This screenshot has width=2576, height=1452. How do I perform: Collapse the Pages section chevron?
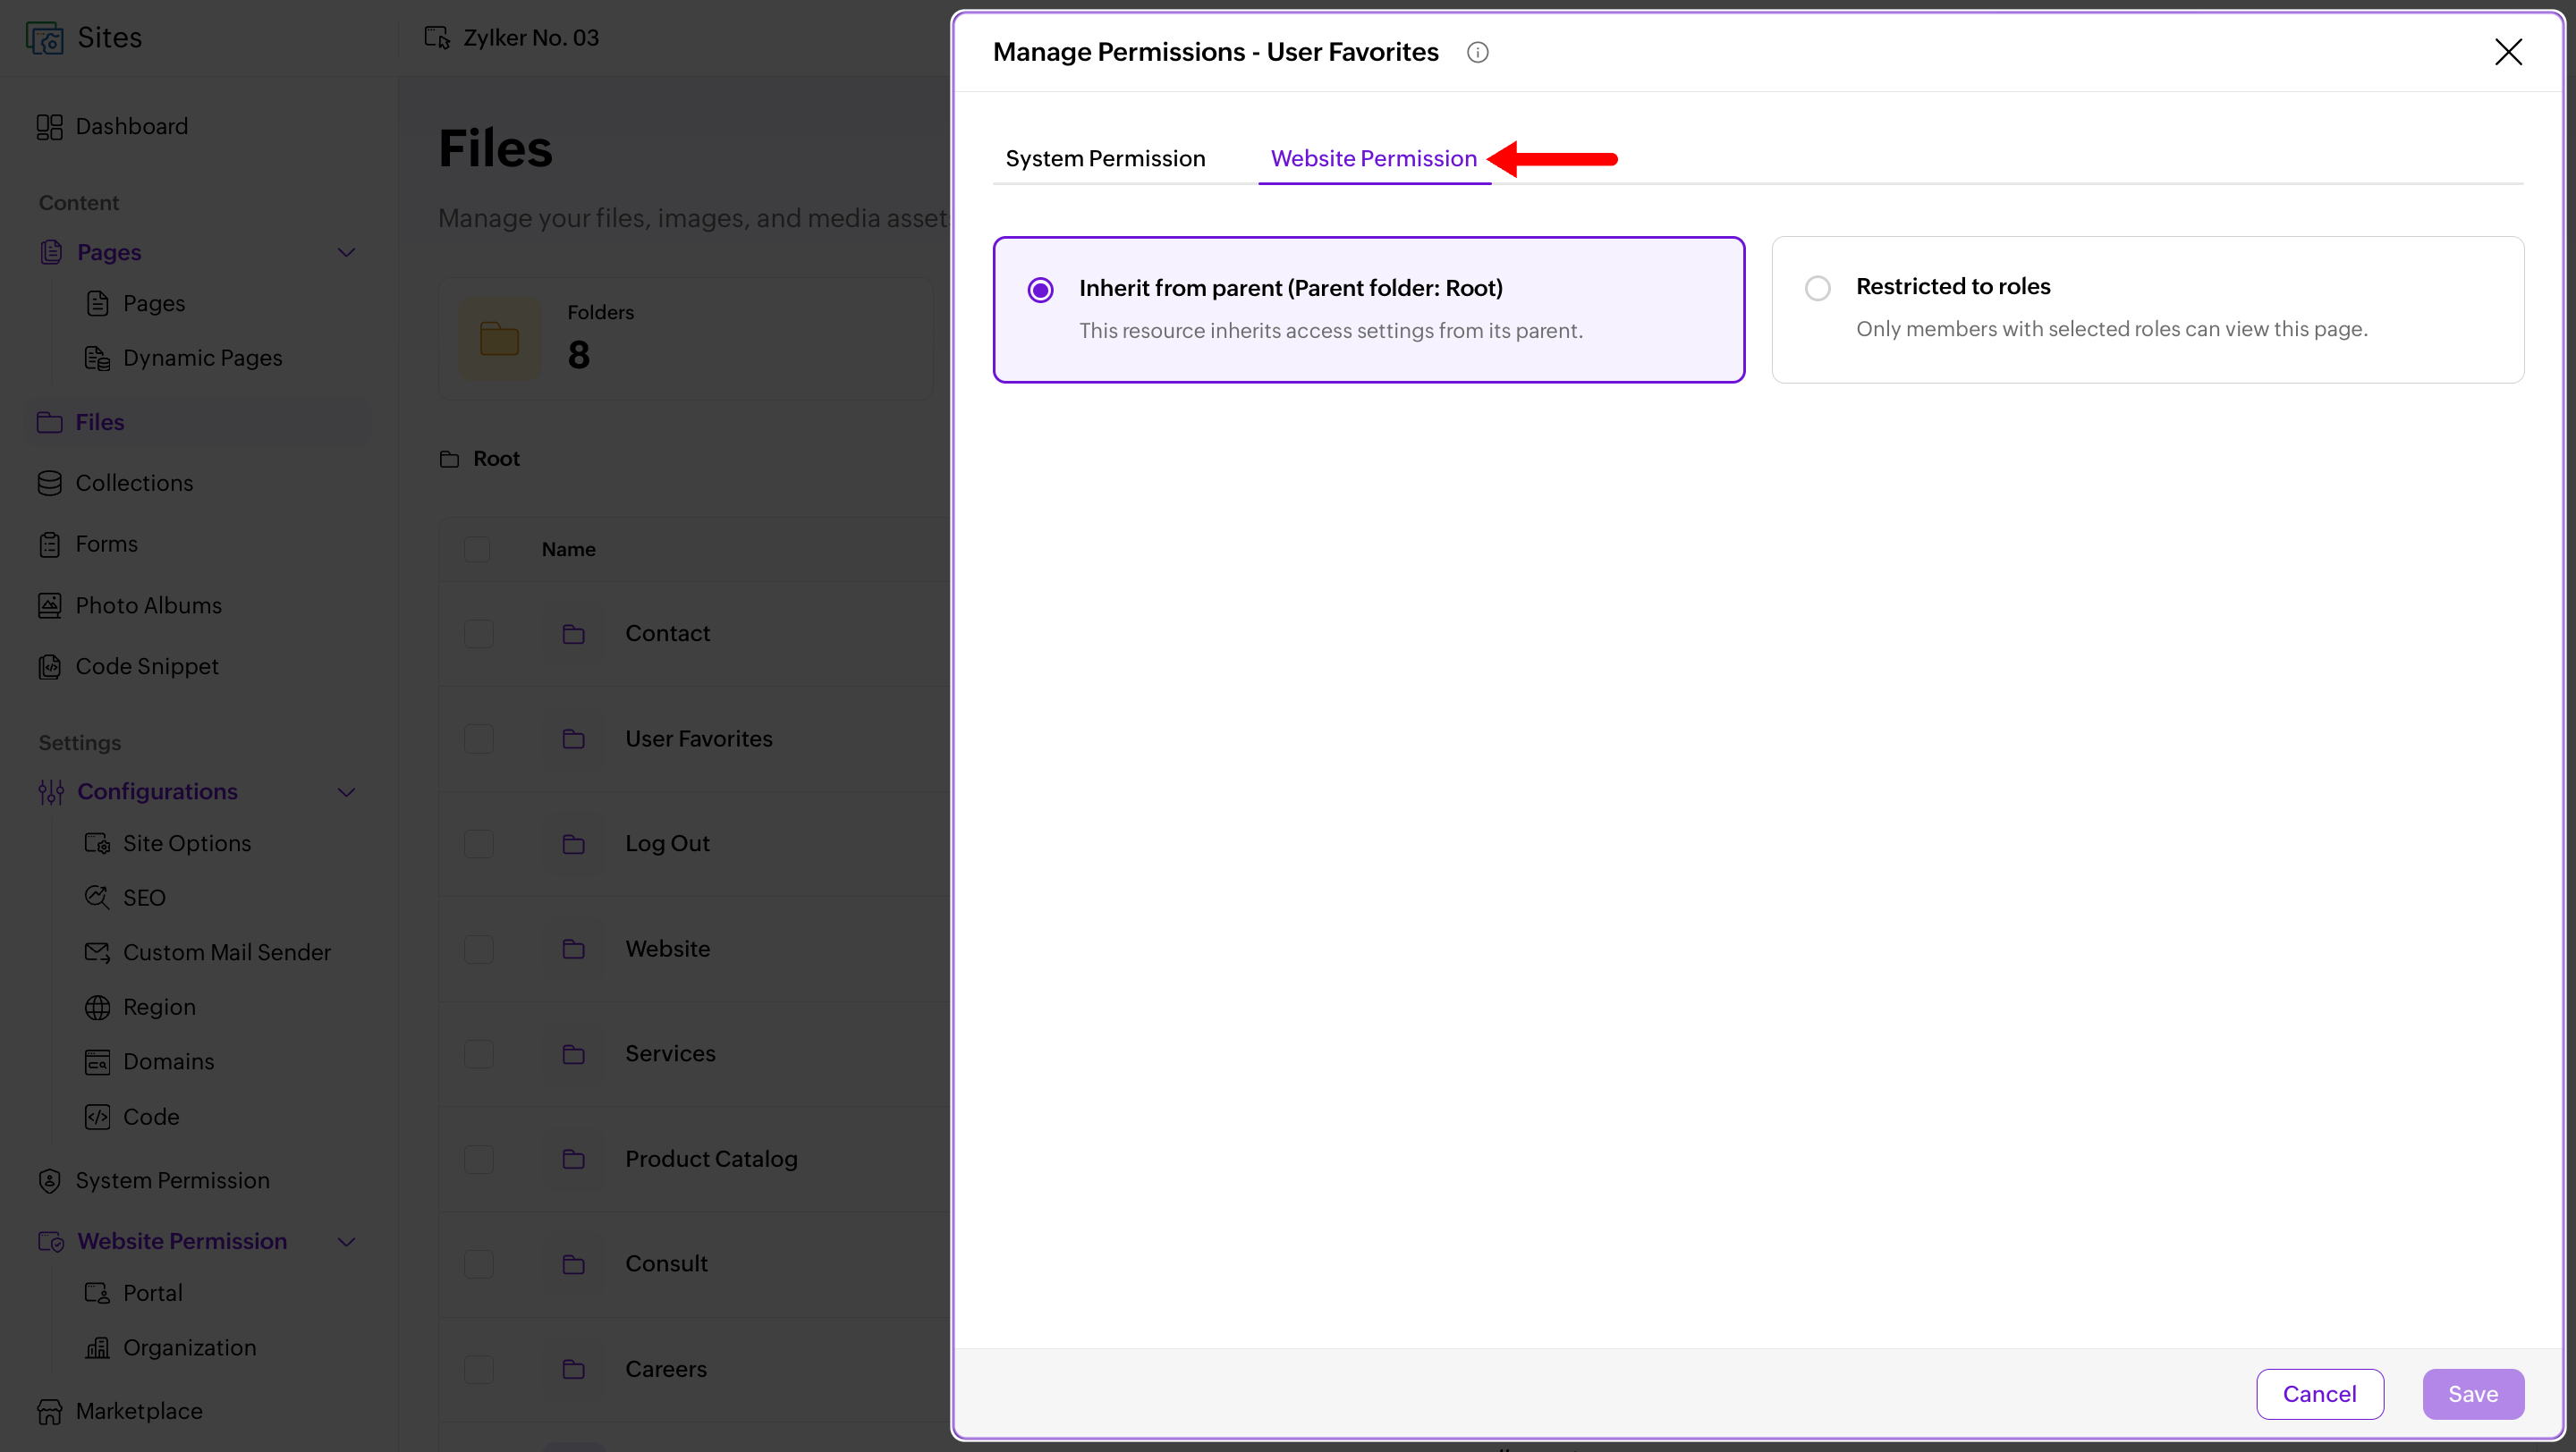(x=346, y=252)
